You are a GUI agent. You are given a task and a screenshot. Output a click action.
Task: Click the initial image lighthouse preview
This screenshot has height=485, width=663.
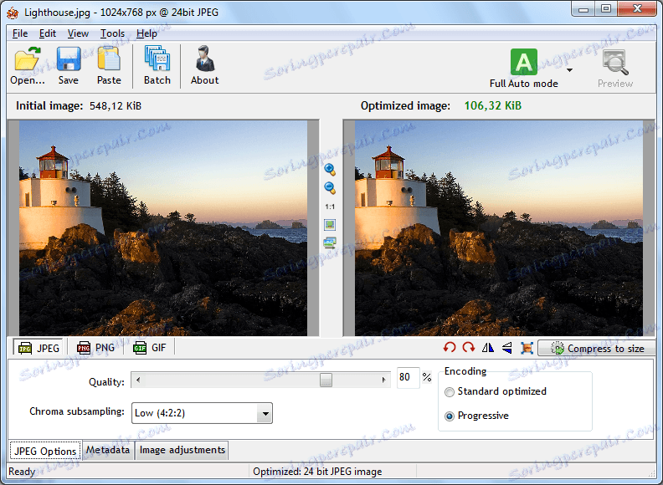[x=163, y=228]
